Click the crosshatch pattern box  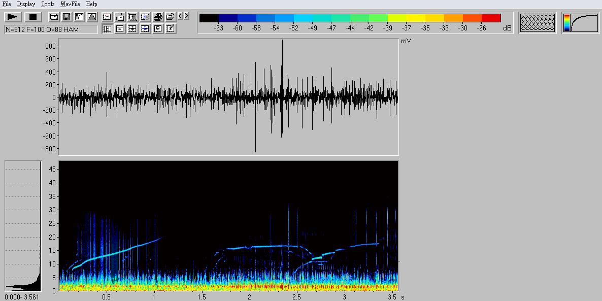538,23
